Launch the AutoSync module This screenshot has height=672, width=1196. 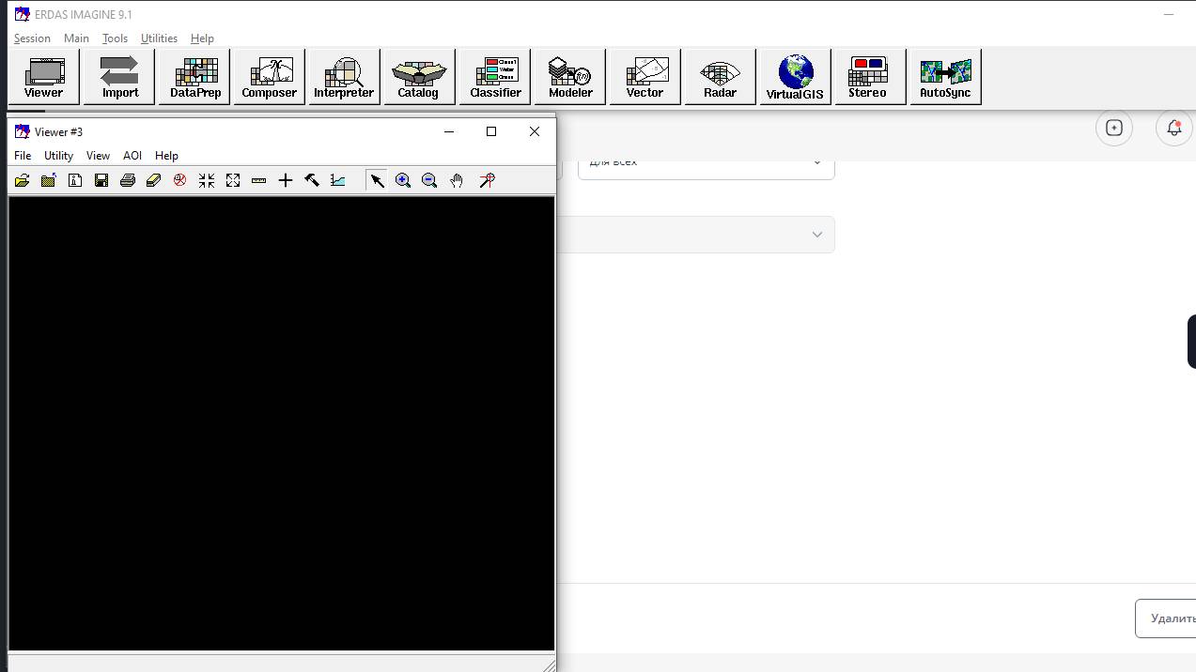(x=945, y=76)
